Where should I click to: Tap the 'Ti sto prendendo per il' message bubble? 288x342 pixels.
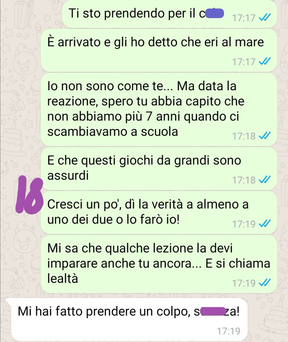click(x=170, y=13)
